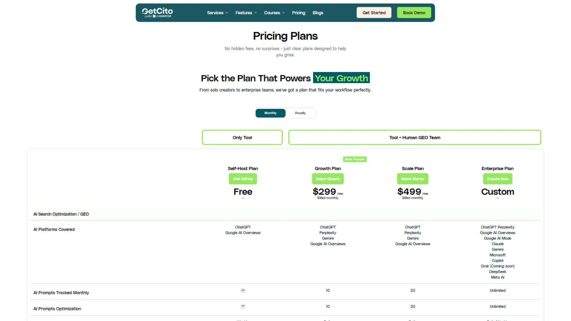Select the Pricing menu item
The image size is (571, 321).
click(x=298, y=13)
